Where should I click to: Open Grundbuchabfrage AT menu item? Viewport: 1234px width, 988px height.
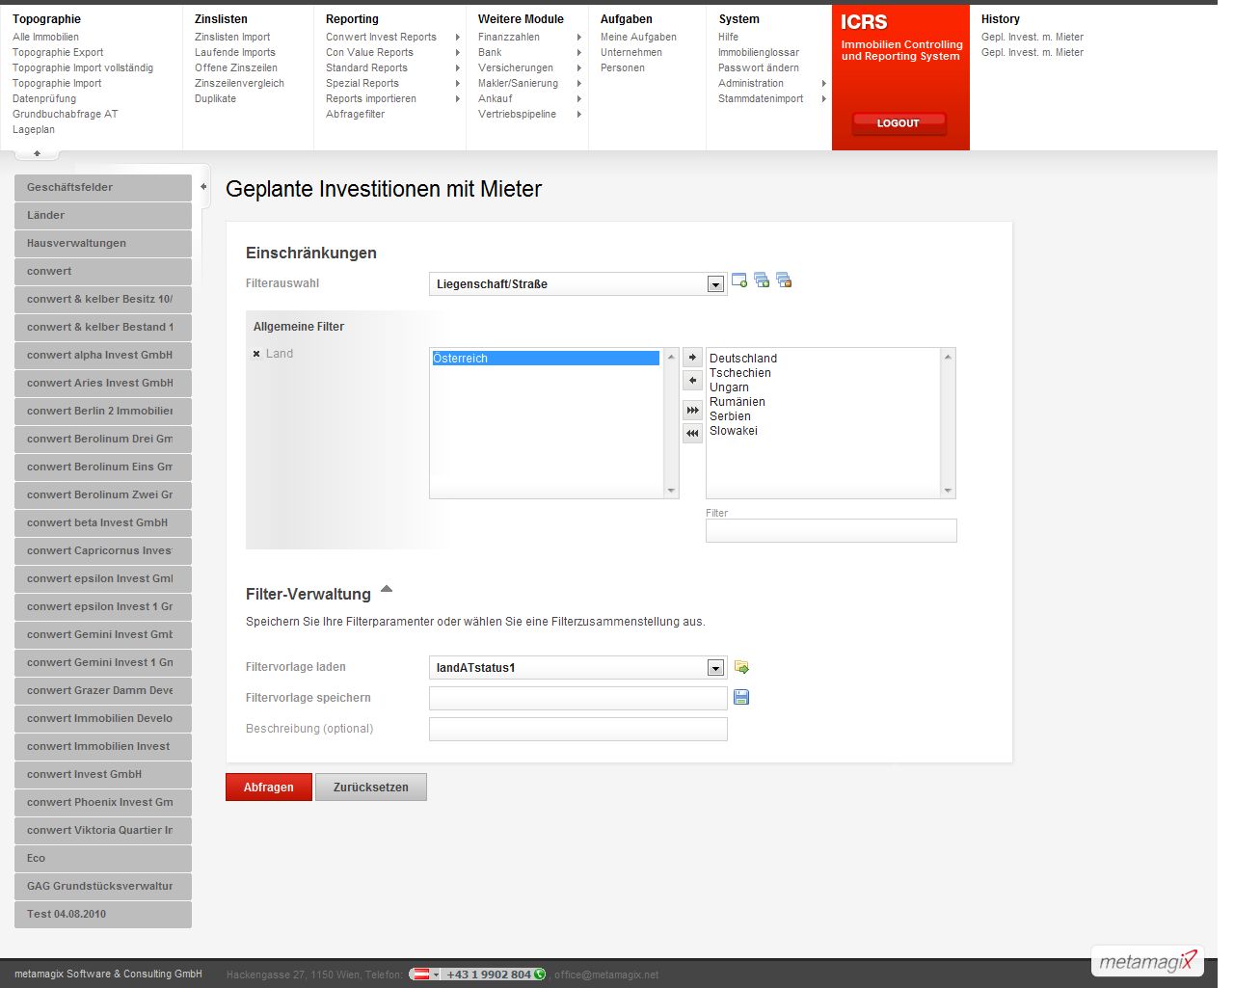[65, 114]
